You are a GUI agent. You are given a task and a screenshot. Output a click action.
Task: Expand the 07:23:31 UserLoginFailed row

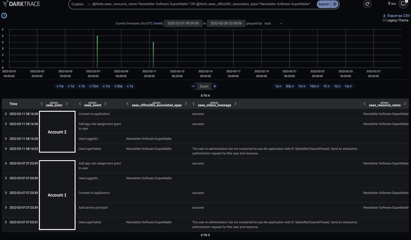tap(6, 222)
